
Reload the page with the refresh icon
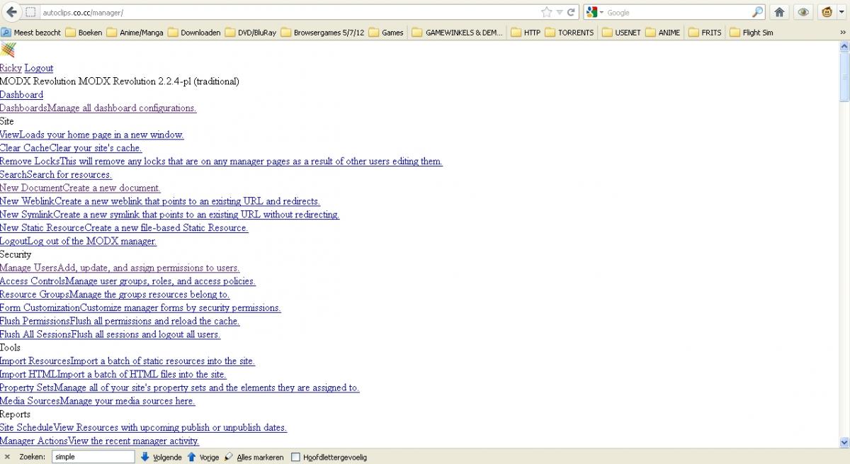571,12
